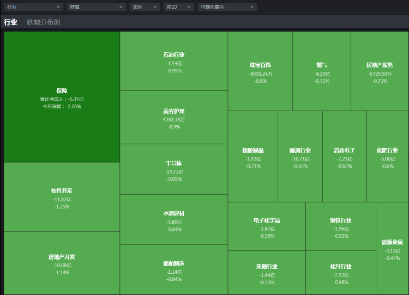Image resolution: width=409 pixels, height=295 pixels.
Task: Open the 实时 time period dropdown
Action: click(x=145, y=7)
